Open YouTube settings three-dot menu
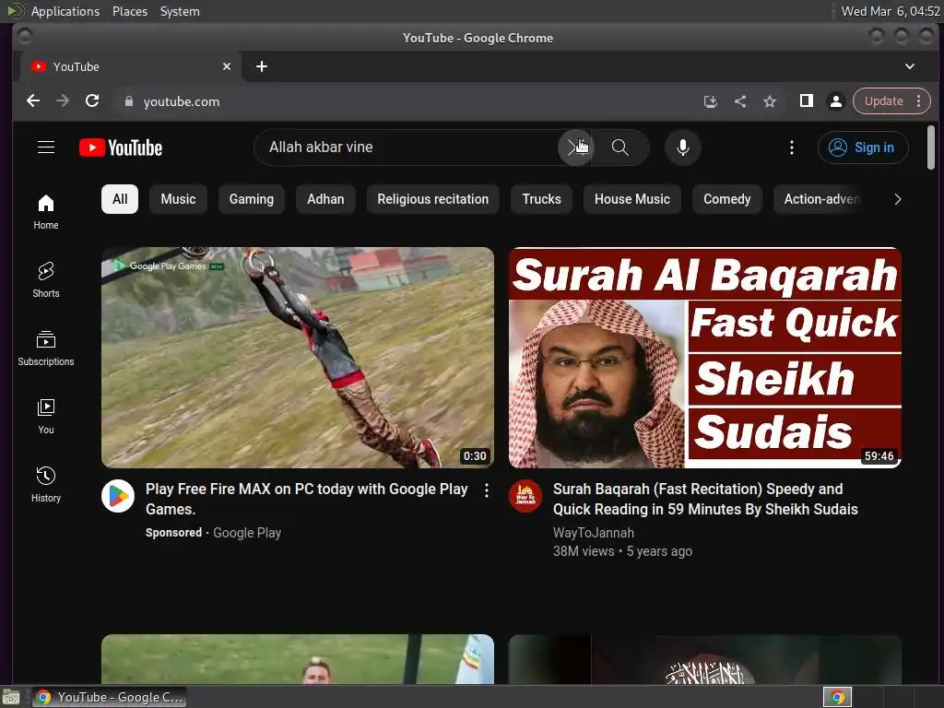Viewport: 944px width, 708px height. coord(792,147)
